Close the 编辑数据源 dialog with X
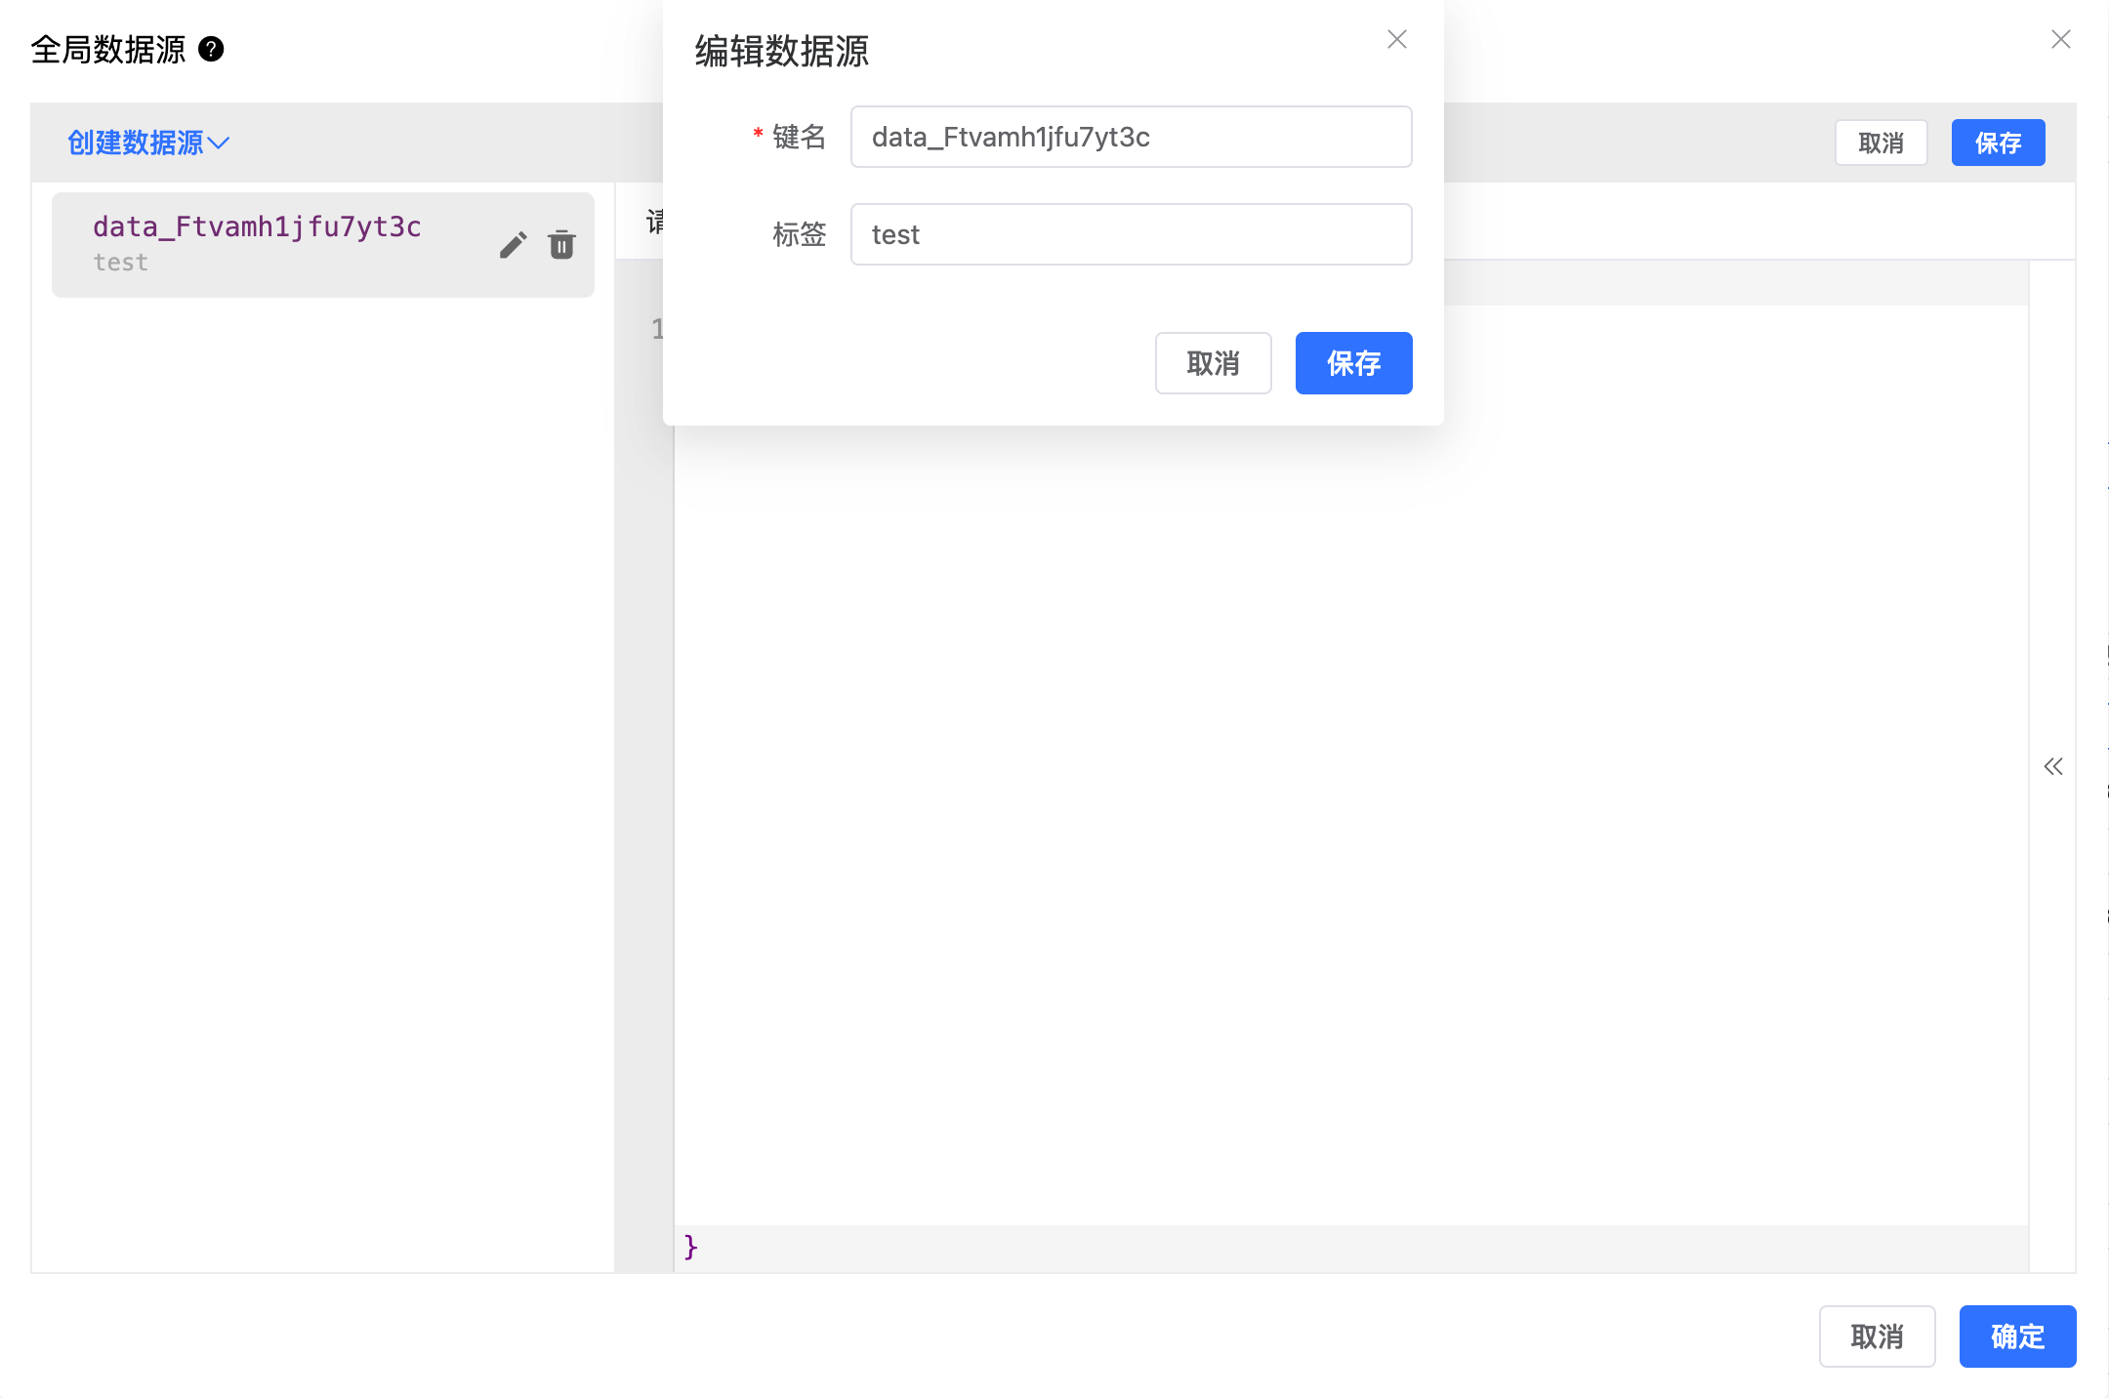The width and height of the screenshot is (2109, 1398). (x=1397, y=39)
